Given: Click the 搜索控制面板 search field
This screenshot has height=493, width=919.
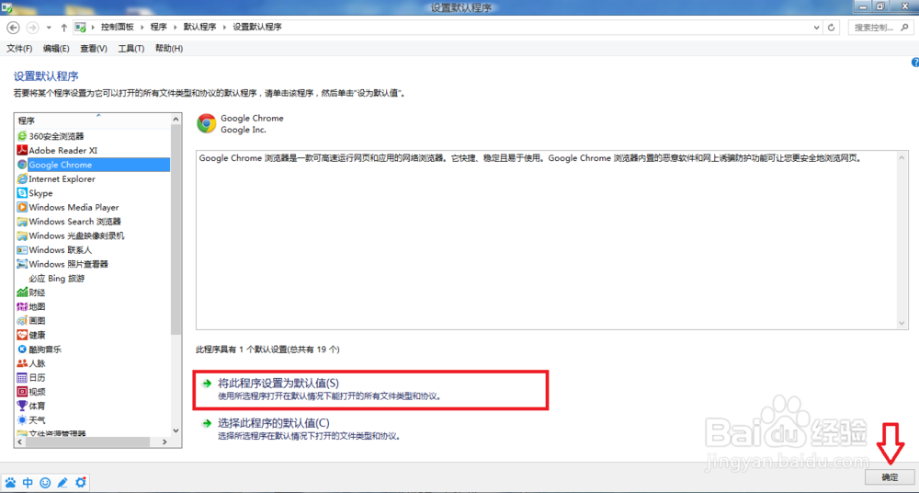Looking at the screenshot, I should tap(879, 28).
